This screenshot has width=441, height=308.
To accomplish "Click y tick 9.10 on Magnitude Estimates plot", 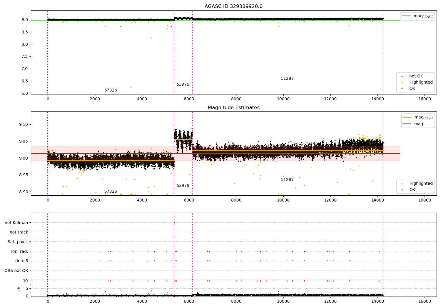I will coord(24,125).
